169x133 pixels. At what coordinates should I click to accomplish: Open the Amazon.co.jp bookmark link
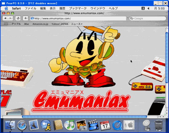40,24
